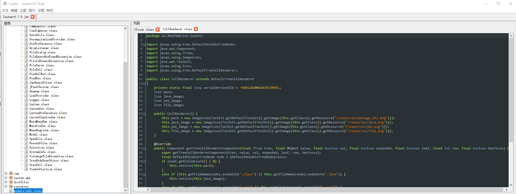Expand the resources folder node
The width and height of the screenshot is (516, 194).
(x=6, y=186)
